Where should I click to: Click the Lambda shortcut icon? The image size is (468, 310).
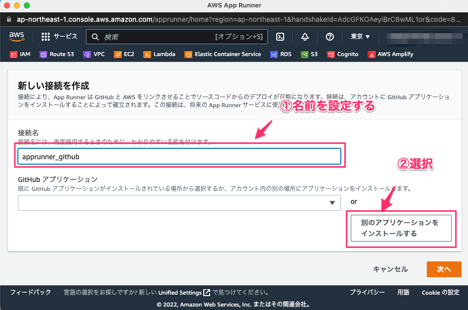[147, 55]
